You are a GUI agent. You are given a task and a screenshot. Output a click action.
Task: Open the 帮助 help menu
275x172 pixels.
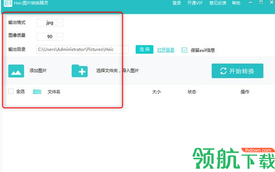click(x=236, y=3)
